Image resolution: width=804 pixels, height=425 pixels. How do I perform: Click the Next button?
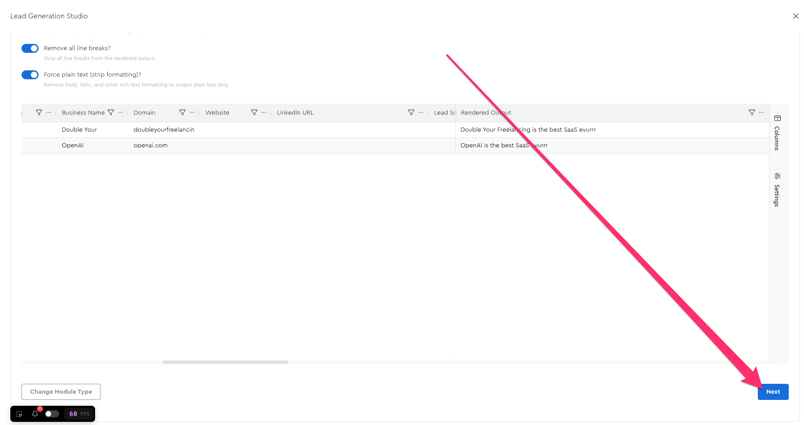pos(773,392)
